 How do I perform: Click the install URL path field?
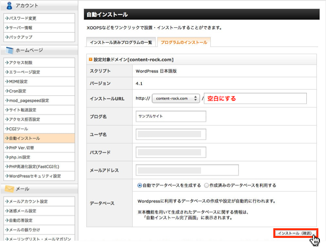[x=255, y=98]
